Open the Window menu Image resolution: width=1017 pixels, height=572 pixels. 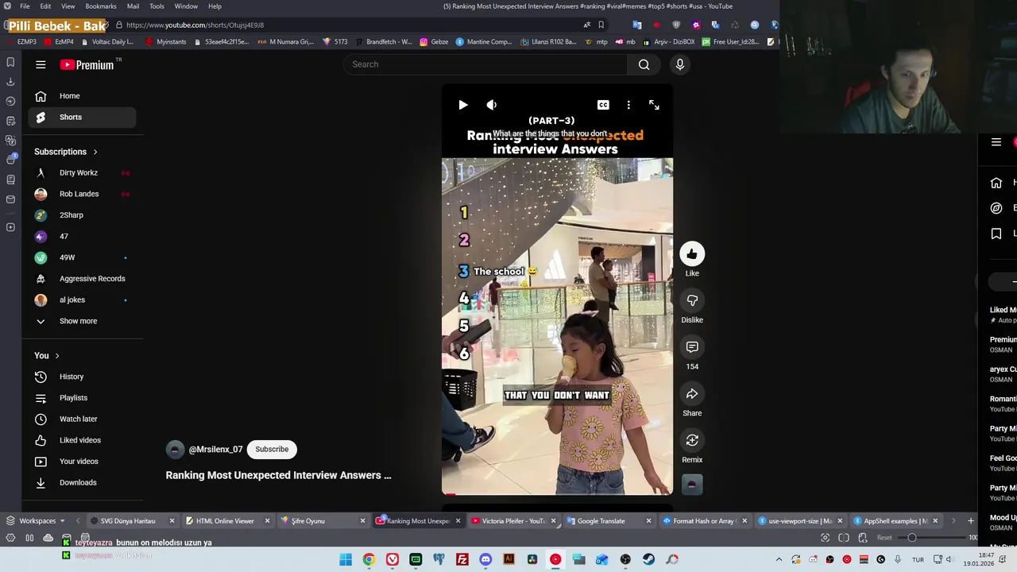[x=186, y=6]
